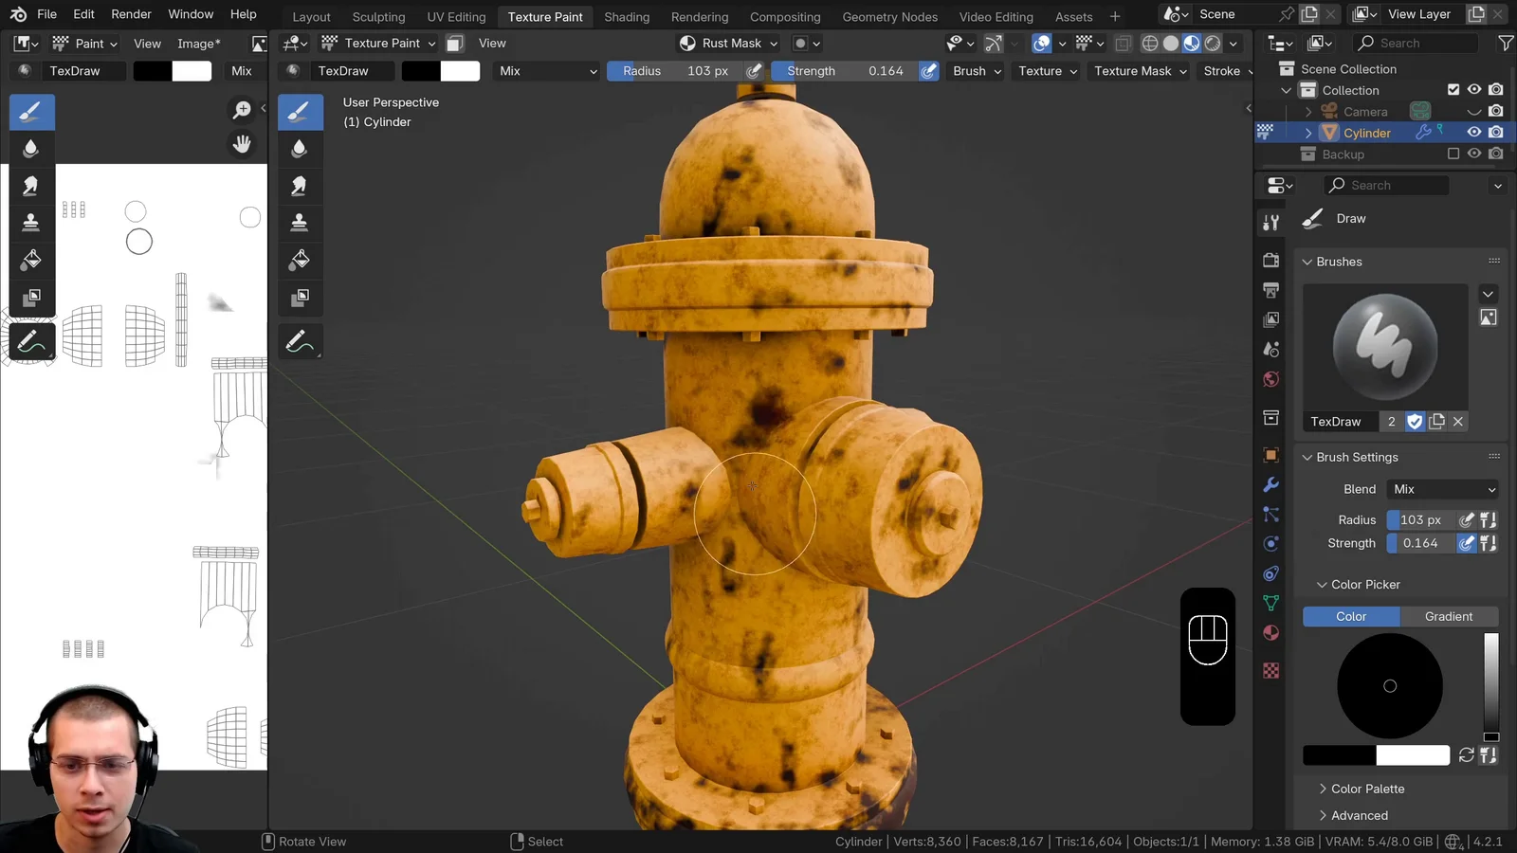This screenshot has width=1517, height=853.
Task: Switch to the Shading workspace tab
Action: 627,16
